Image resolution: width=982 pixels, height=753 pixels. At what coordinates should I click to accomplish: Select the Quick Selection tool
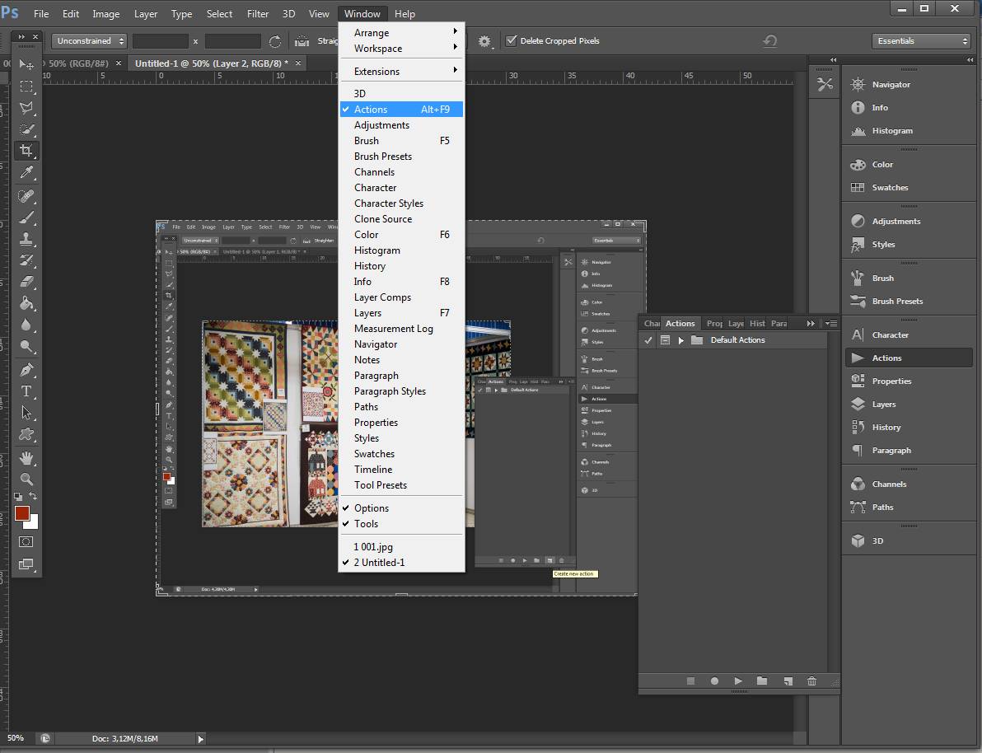[26, 129]
